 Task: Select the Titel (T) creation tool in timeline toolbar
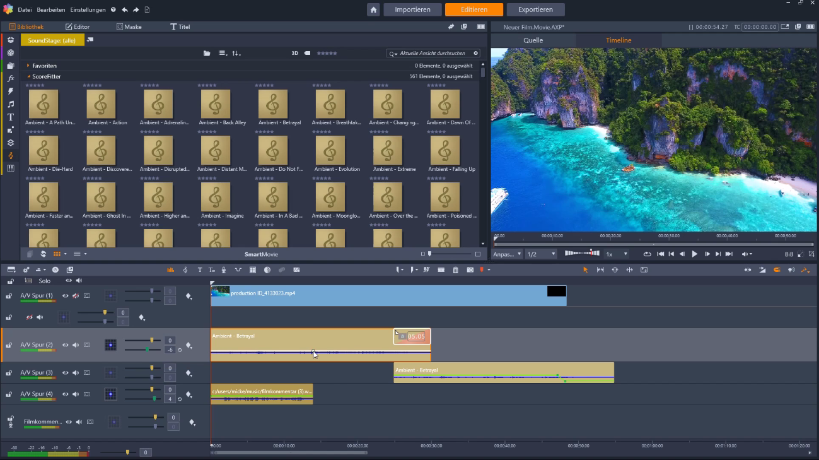[x=200, y=269]
